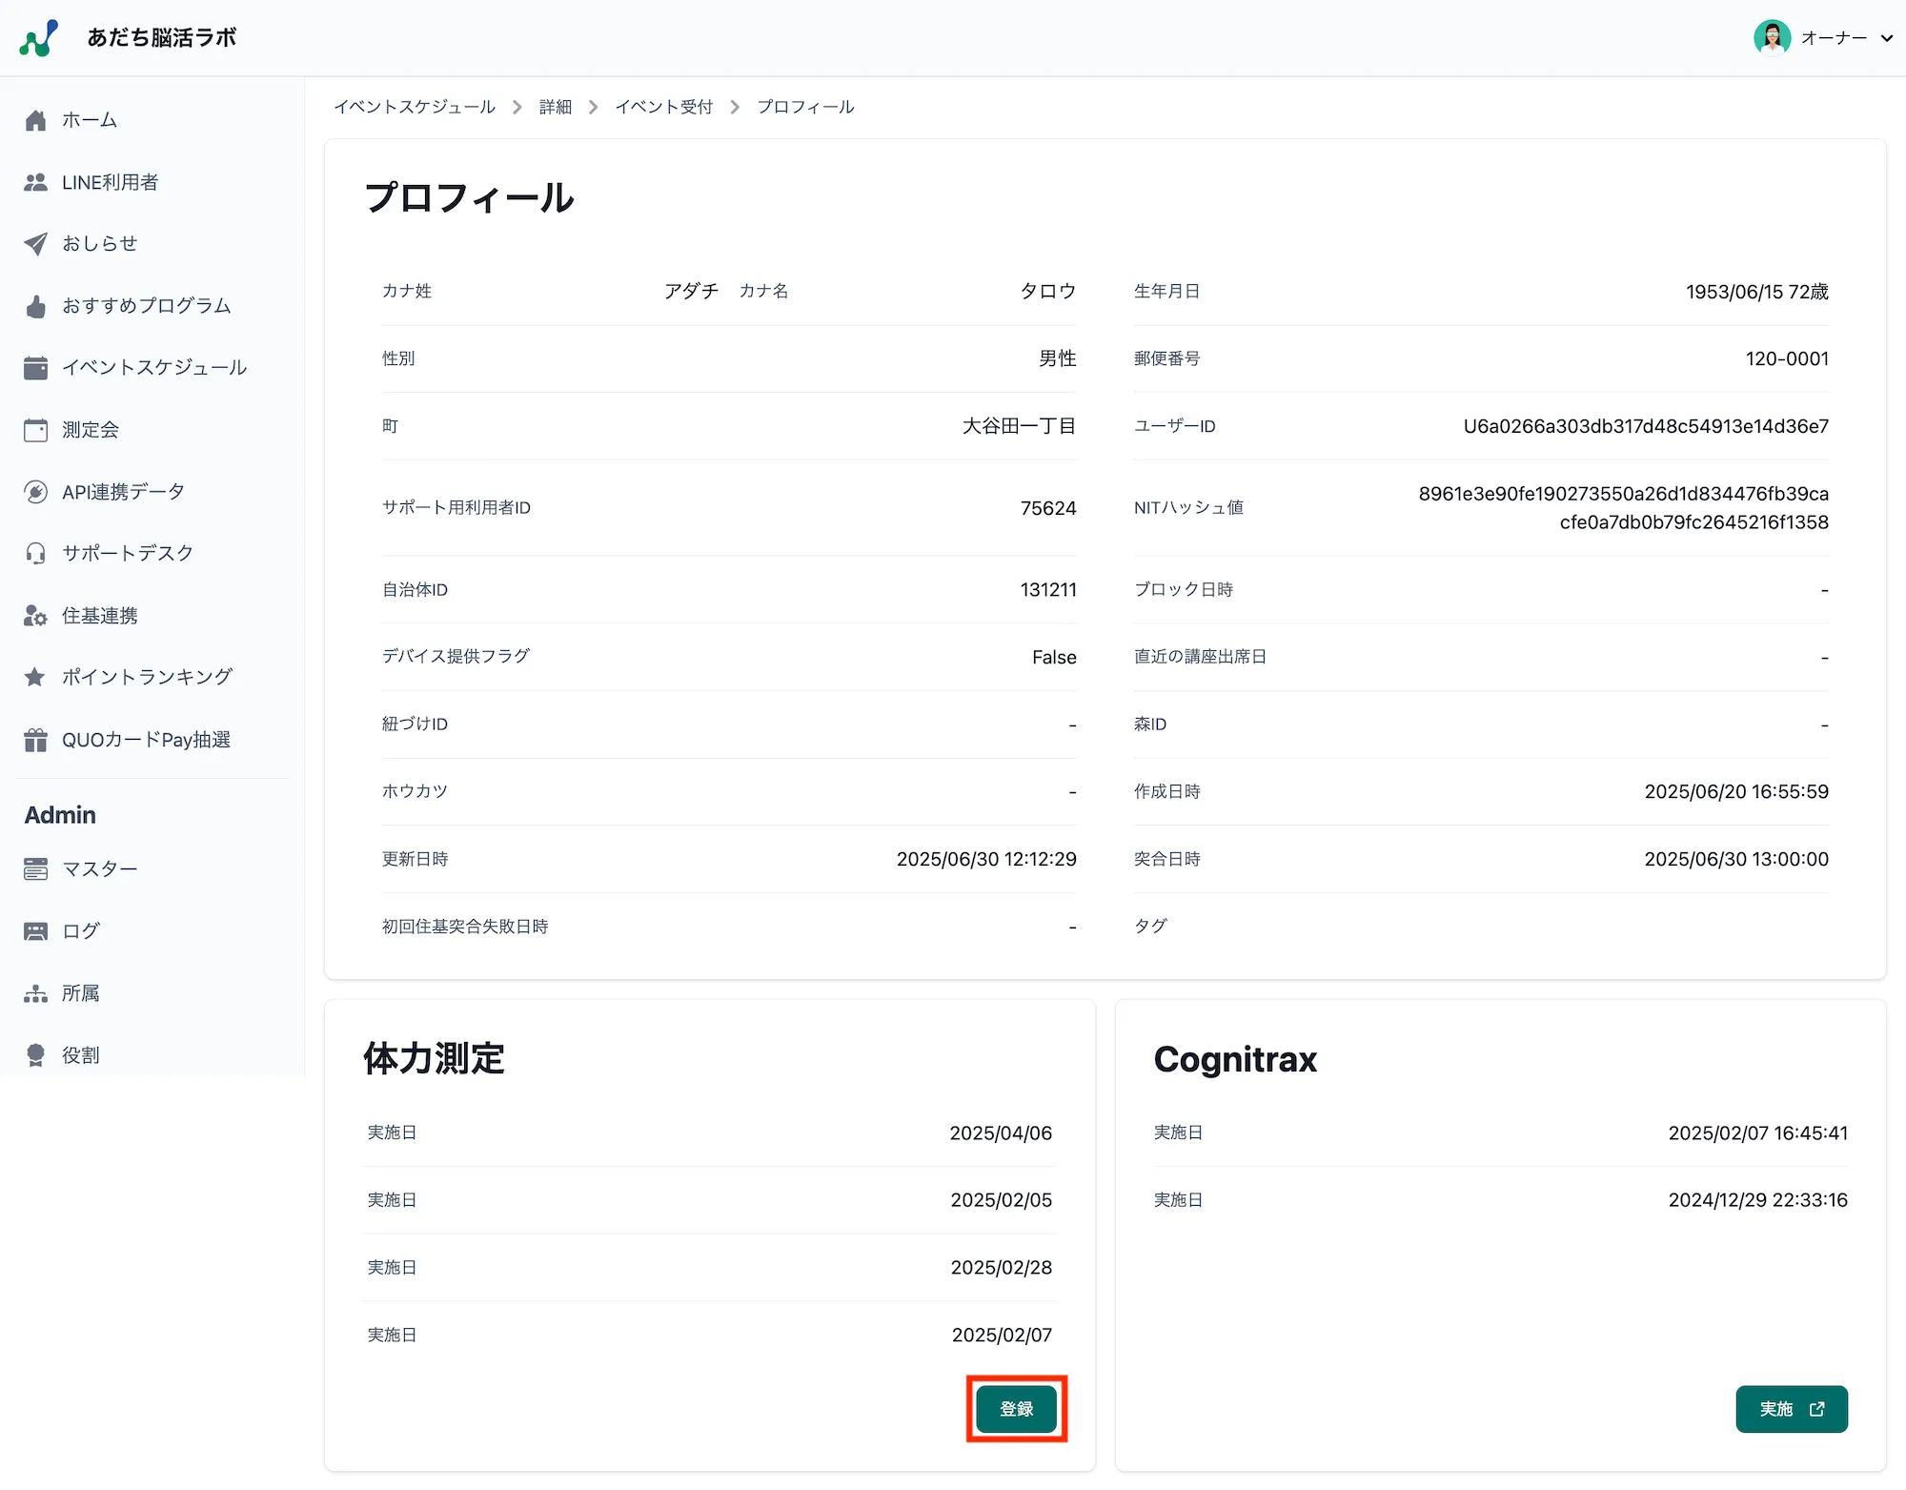
Task: Click the owner avatar photo
Action: point(1771,38)
